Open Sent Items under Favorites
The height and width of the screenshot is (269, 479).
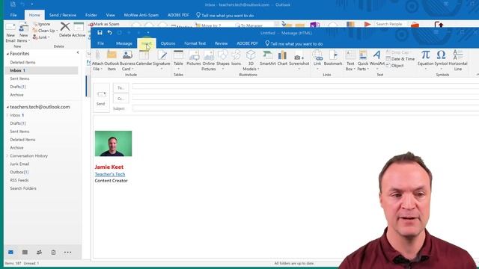point(19,78)
